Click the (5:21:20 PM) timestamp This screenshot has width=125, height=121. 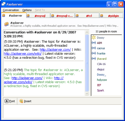pos(14,70)
